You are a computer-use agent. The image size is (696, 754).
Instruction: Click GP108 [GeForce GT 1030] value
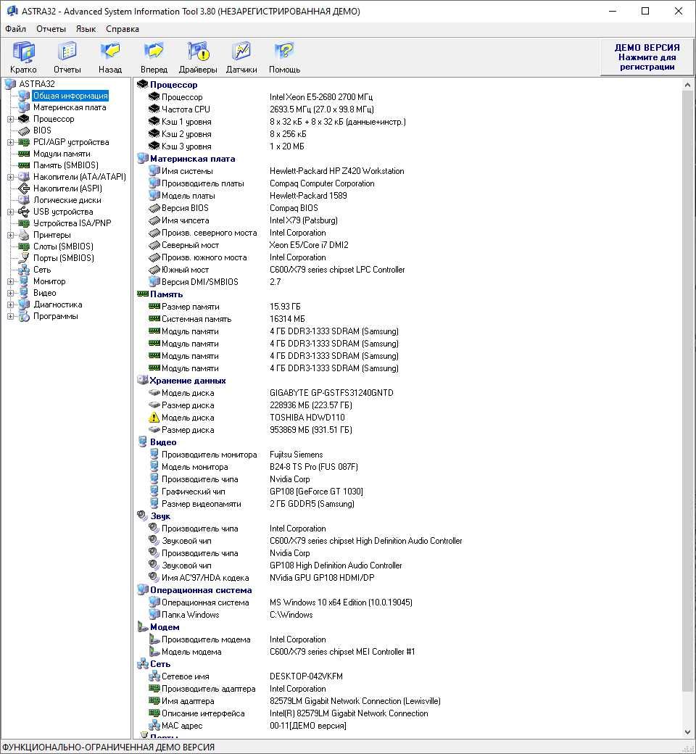point(316,492)
